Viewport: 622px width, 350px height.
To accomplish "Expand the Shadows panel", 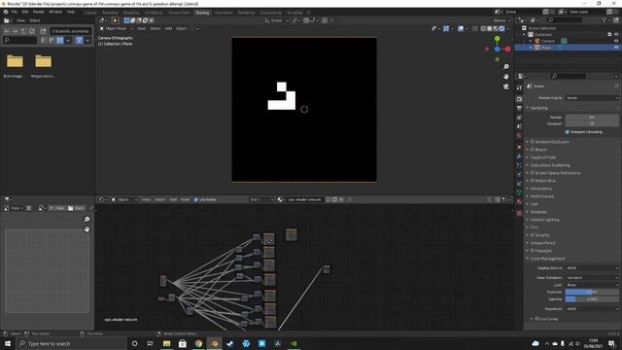I will pyautogui.click(x=537, y=212).
